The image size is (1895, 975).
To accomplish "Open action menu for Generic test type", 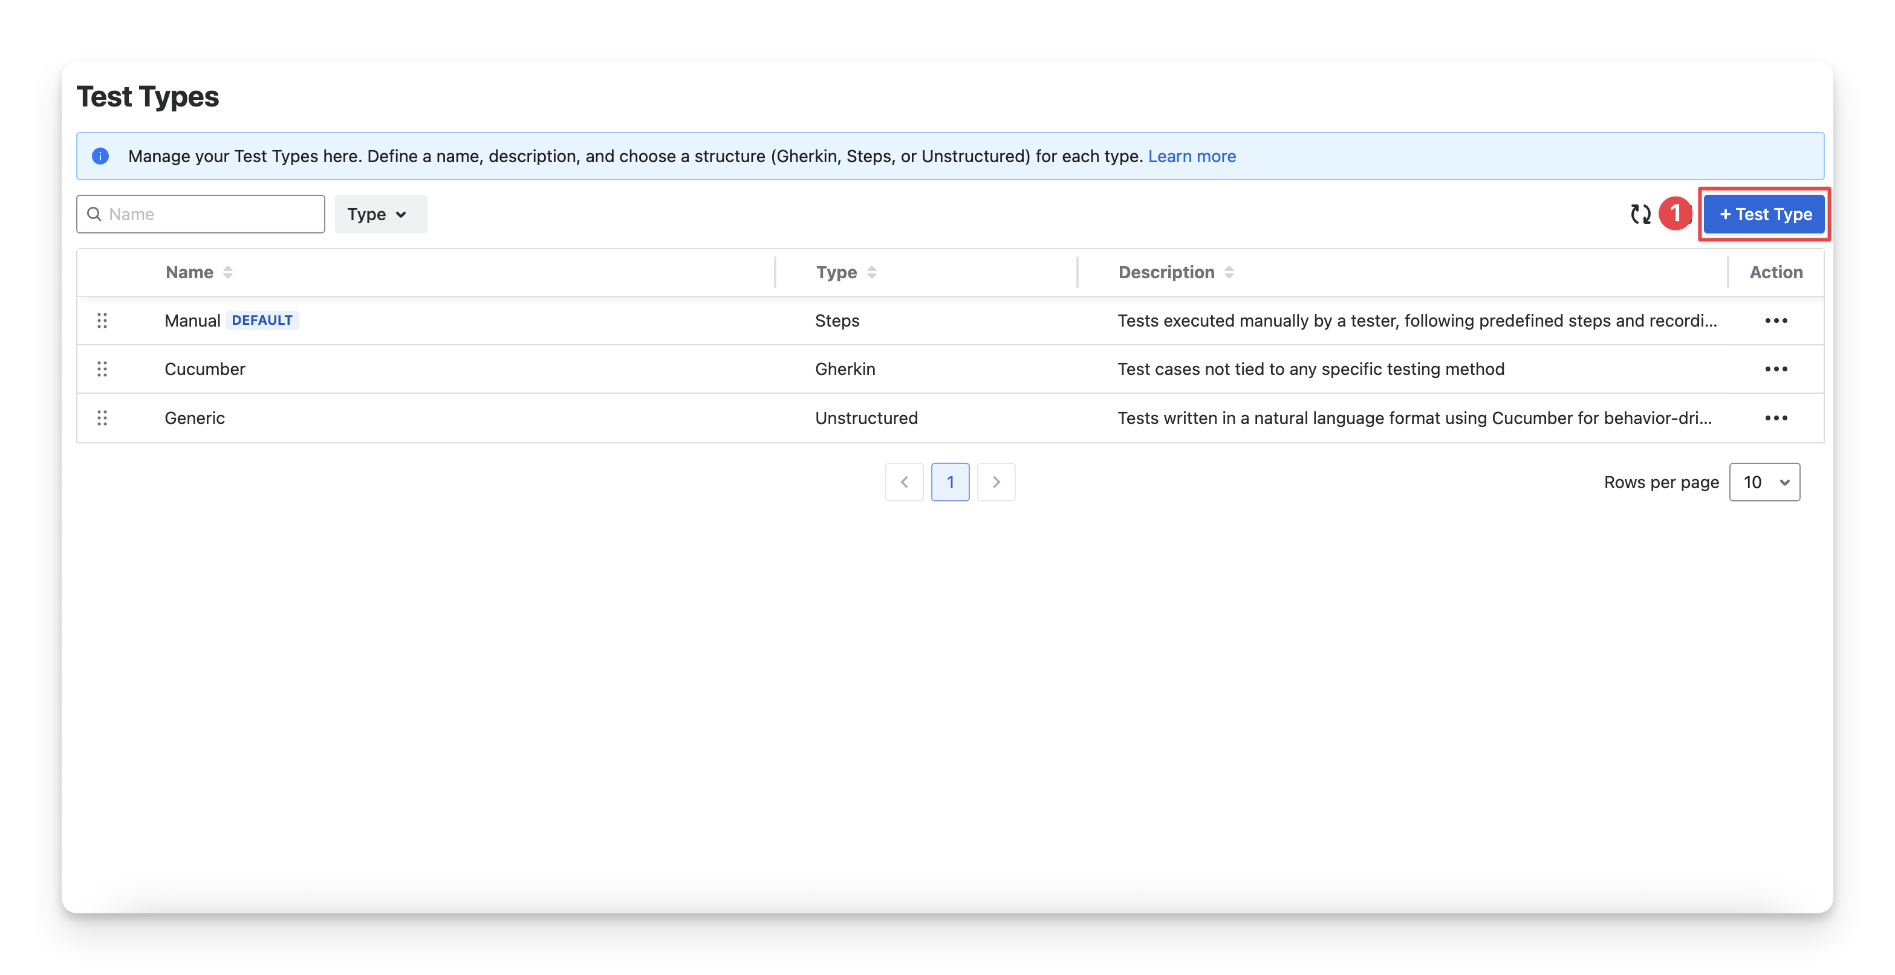I will coord(1776,418).
